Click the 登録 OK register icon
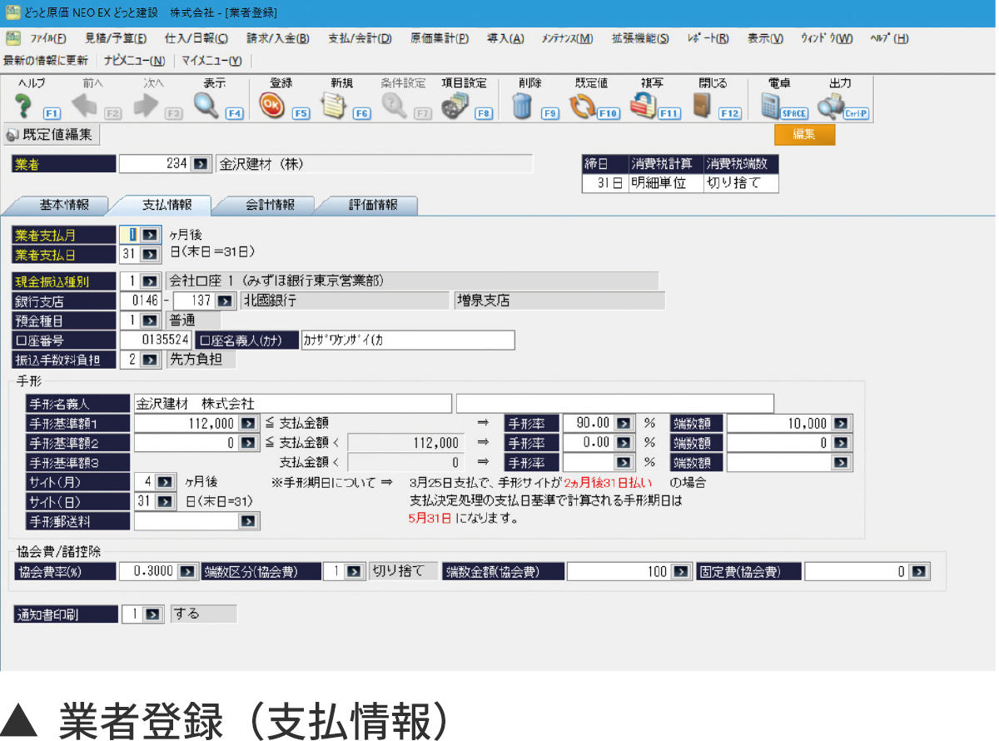This screenshot has height=741, width=999. pyautogui.click(x=271, y=106)
